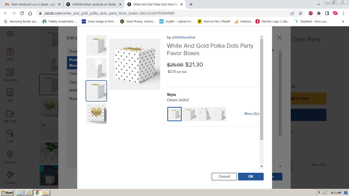
Task: Click the Cancel button
Action: click(224, 177)
